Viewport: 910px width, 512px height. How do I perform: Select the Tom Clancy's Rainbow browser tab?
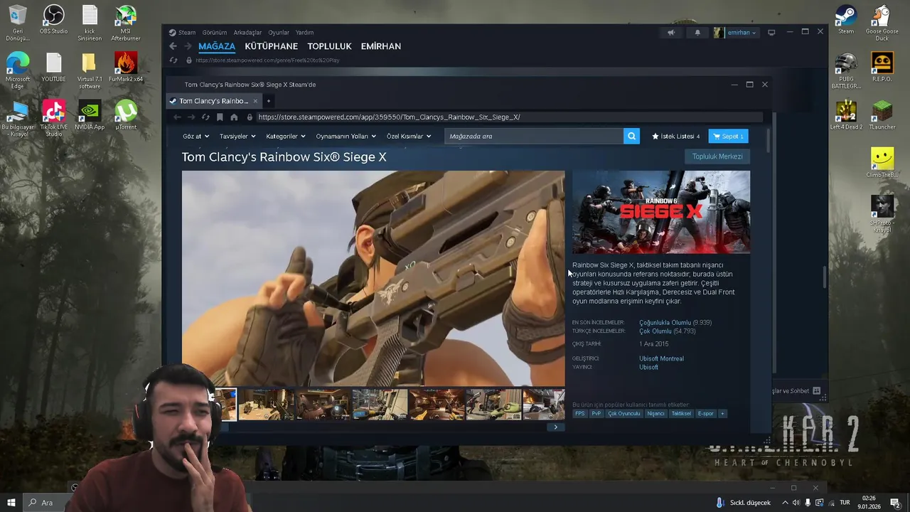[213, 101]
